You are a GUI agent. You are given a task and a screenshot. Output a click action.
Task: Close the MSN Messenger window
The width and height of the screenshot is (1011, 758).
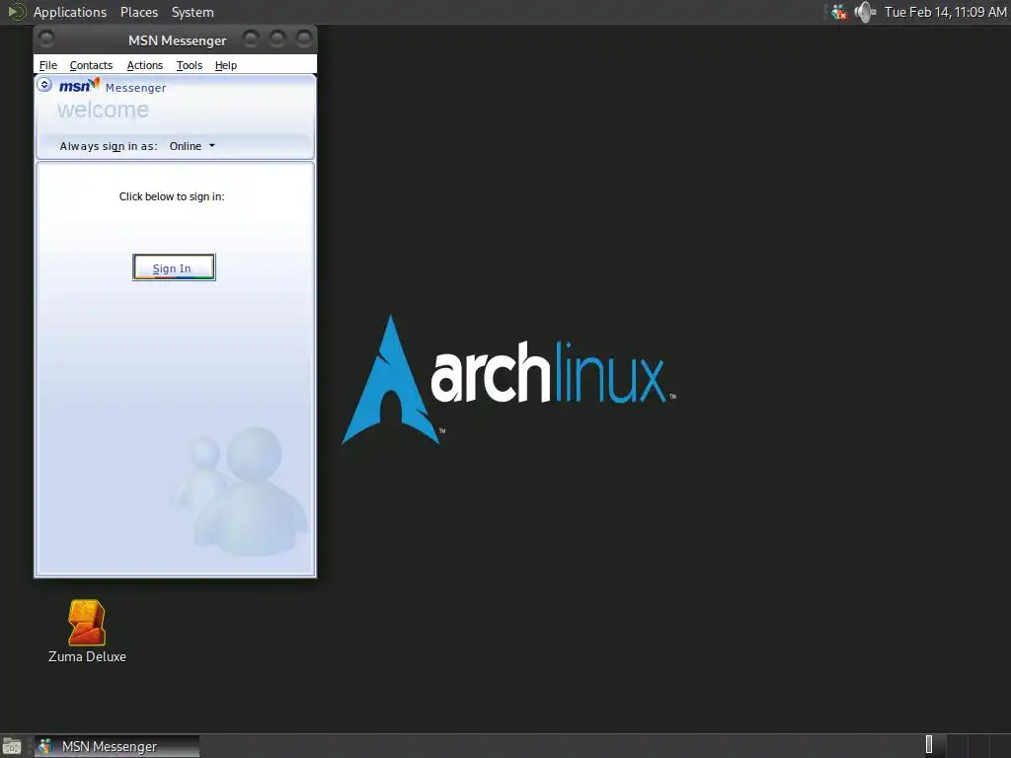click(x=304, y=38)
